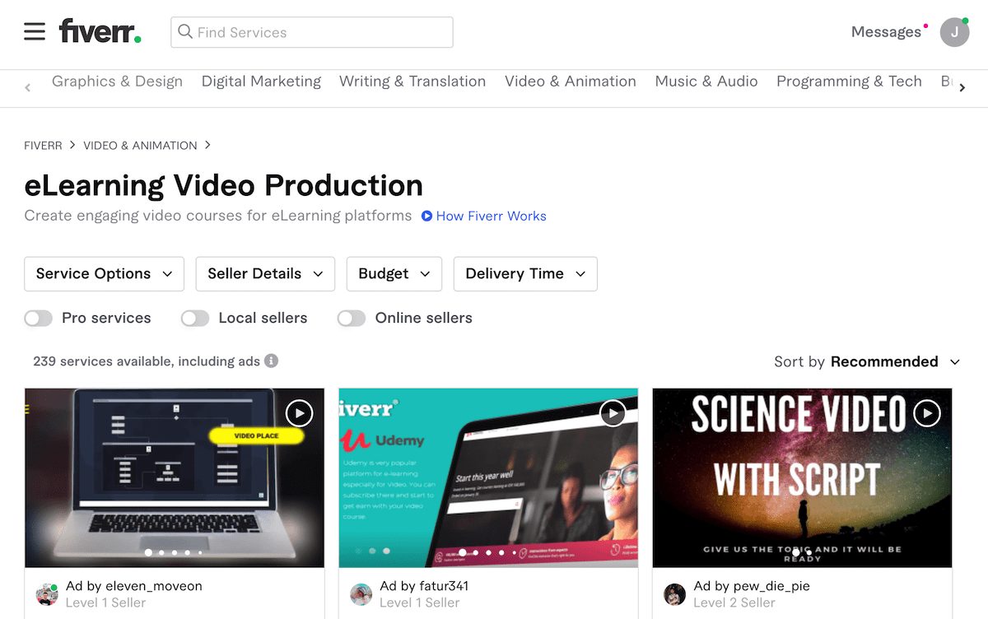Open the Graphics & Design category
The height and width of the screenshot is (619, 988).
tap(117, 81)
